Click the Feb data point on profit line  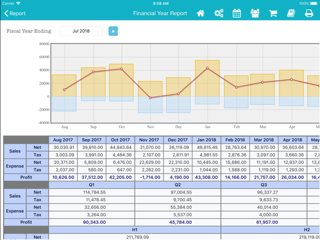(x=237, y=87)
